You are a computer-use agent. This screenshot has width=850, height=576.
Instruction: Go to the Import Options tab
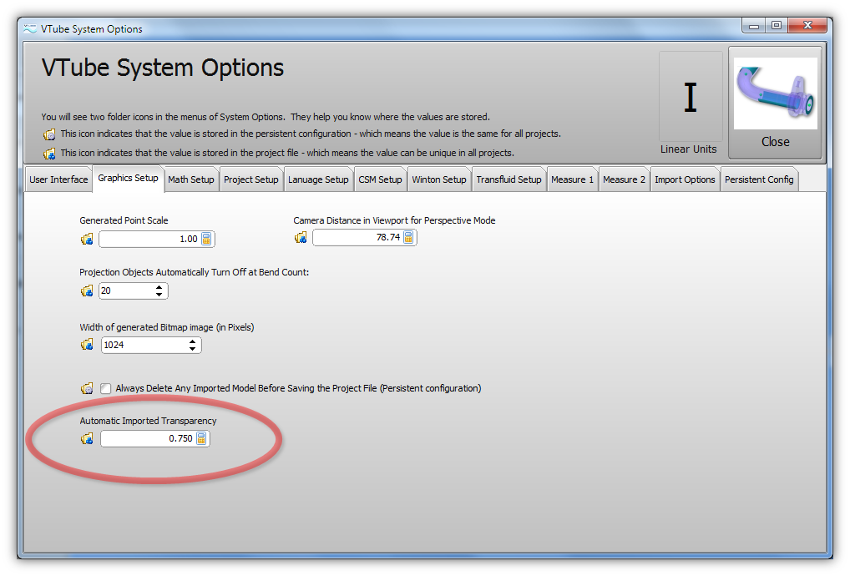point(685,179)
